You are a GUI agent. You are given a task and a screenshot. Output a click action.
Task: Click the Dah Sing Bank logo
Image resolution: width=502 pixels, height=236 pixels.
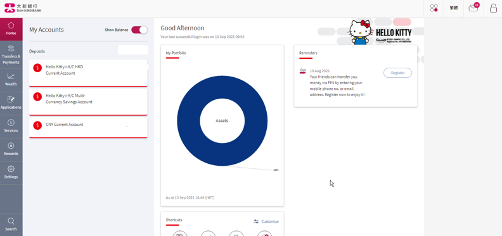(23, 8)
